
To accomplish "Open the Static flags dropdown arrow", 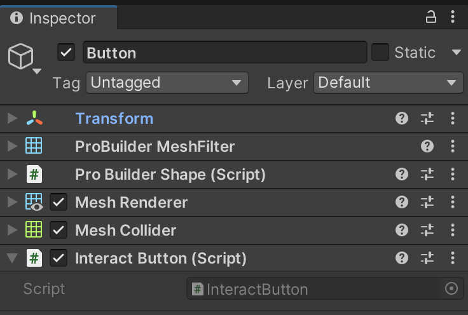I will click(456, 52).
